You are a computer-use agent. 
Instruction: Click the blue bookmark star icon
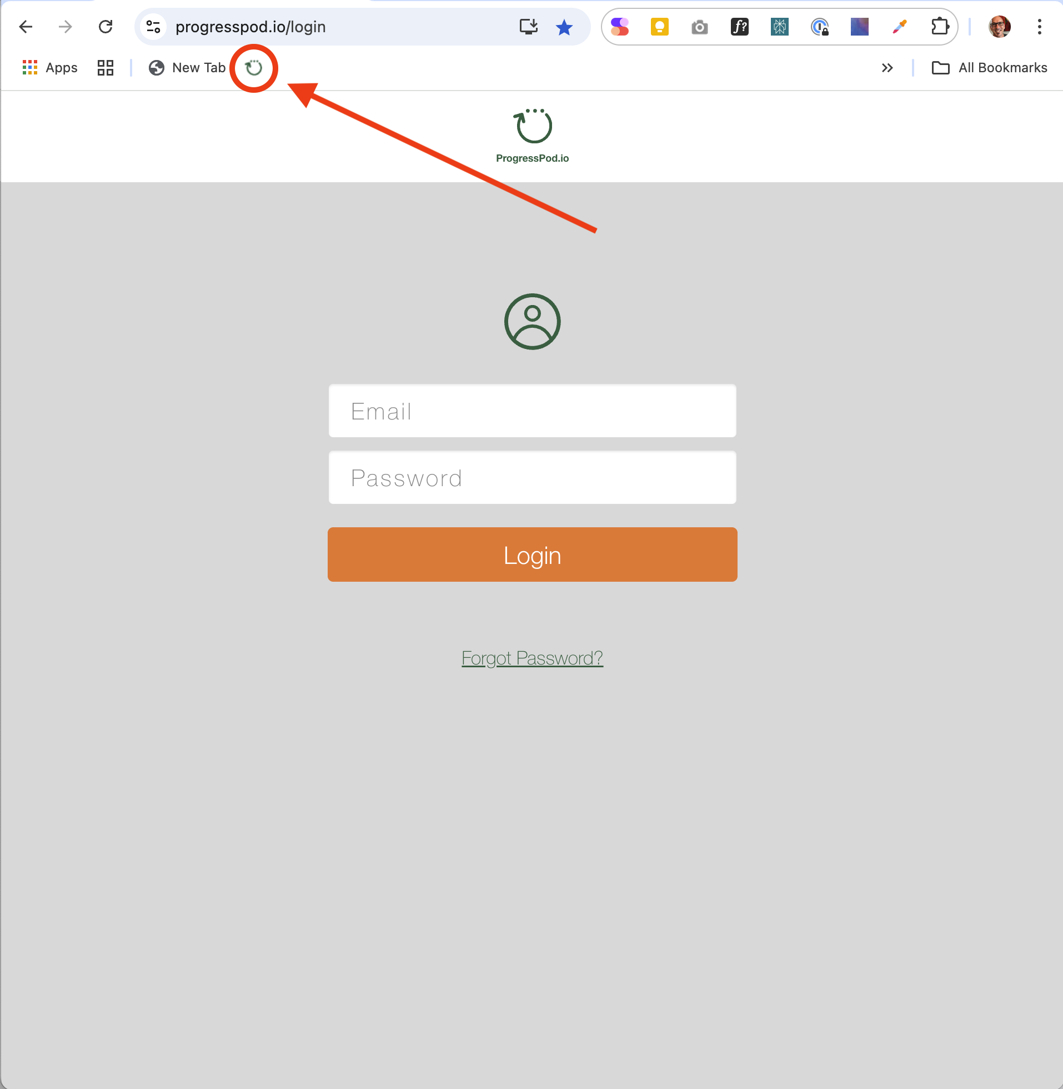coord(564,27)
